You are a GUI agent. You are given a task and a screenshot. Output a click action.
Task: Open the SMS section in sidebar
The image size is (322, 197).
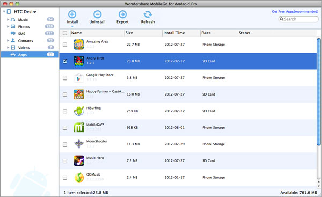coord(30,33)
